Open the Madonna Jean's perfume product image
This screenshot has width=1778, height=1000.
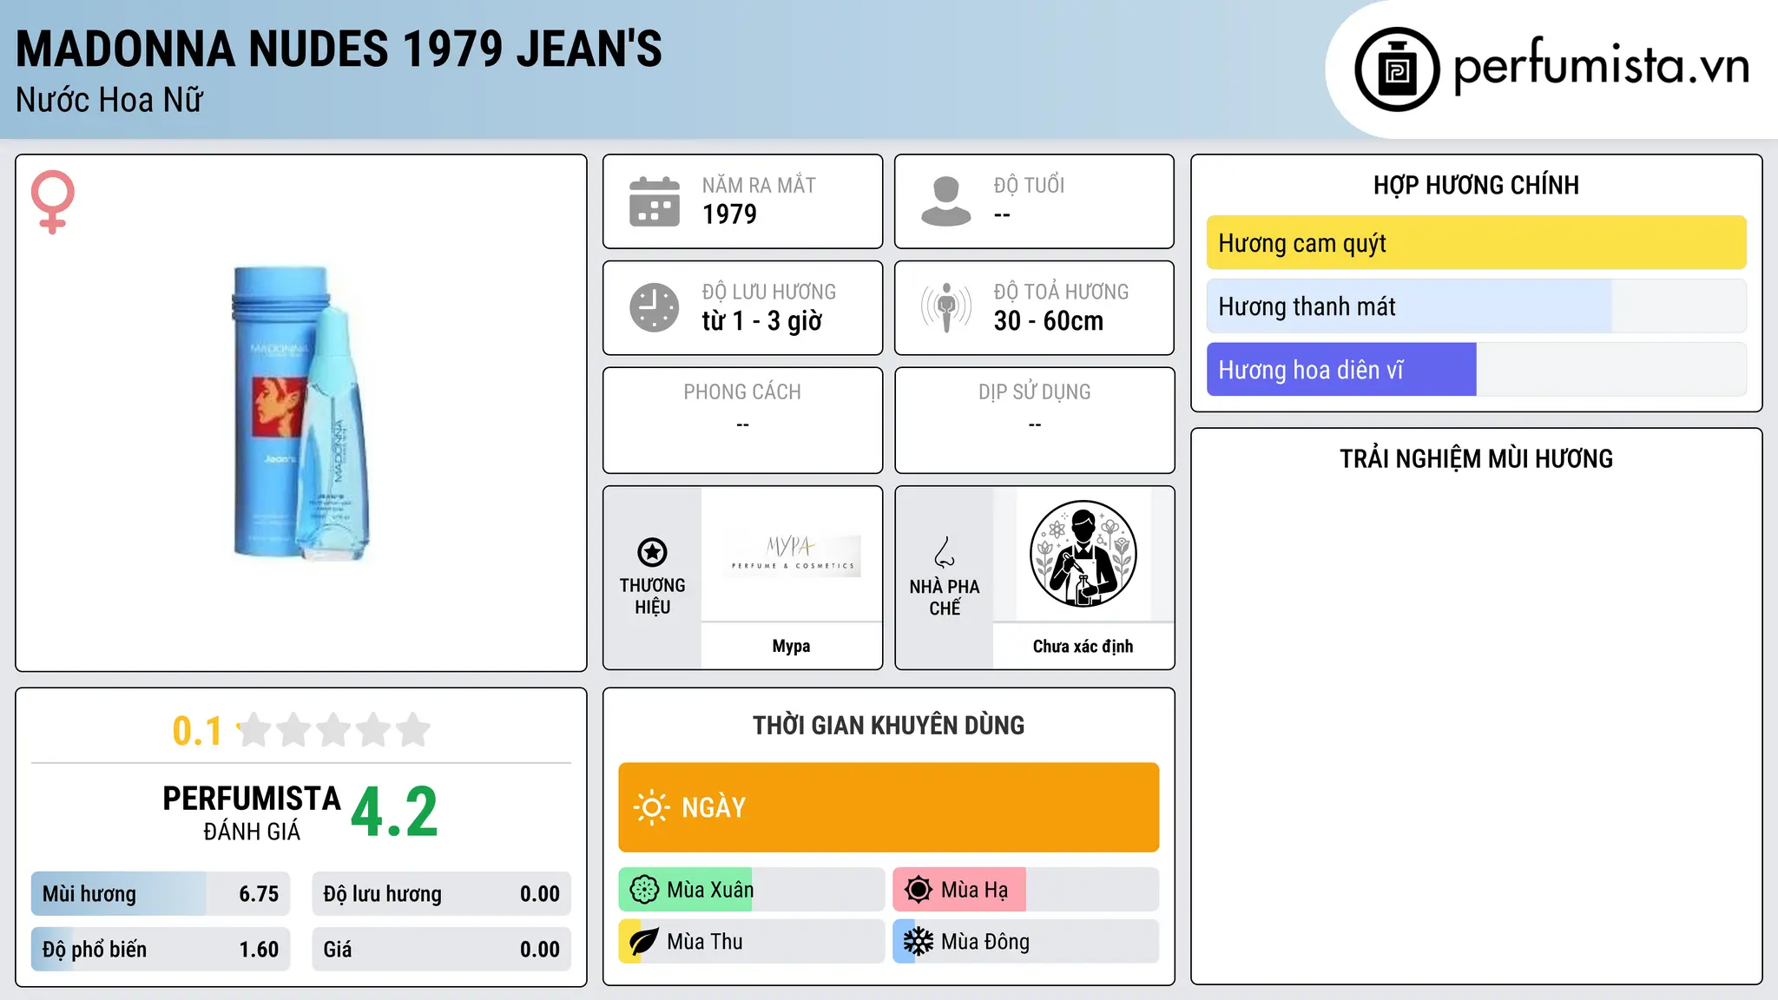(301, 413)
